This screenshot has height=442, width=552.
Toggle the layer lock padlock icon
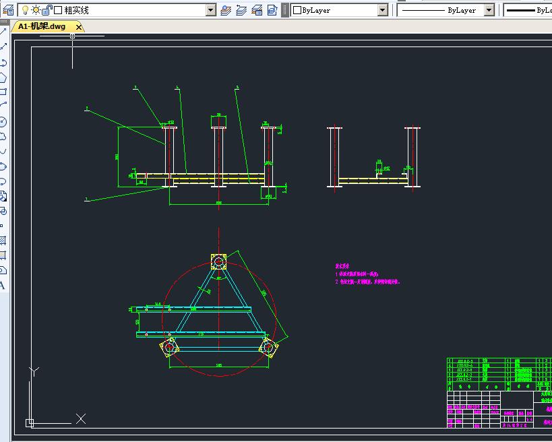coord(47,10)
